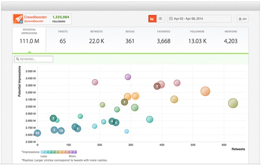Click the bubble labeled 3
Screen dimensions: 261x166
click(x=54, y=130)
